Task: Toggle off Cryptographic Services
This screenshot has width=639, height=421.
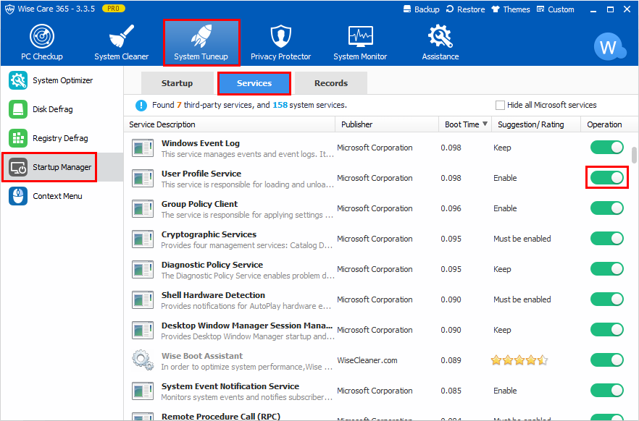Action: click(607, 239)
